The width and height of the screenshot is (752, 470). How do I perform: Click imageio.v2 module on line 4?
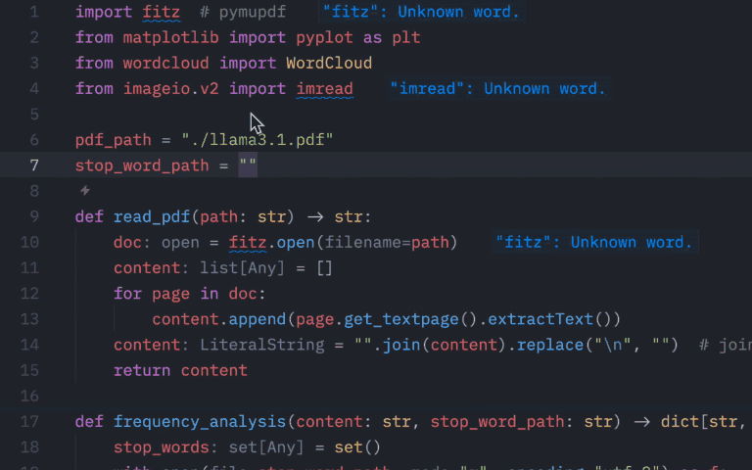click(x=170, y=89)
